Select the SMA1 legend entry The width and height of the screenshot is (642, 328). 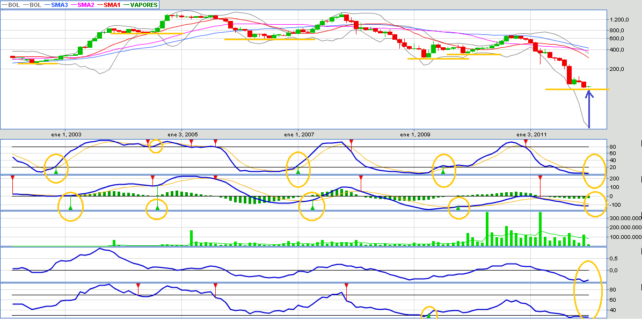pos(111,4)
